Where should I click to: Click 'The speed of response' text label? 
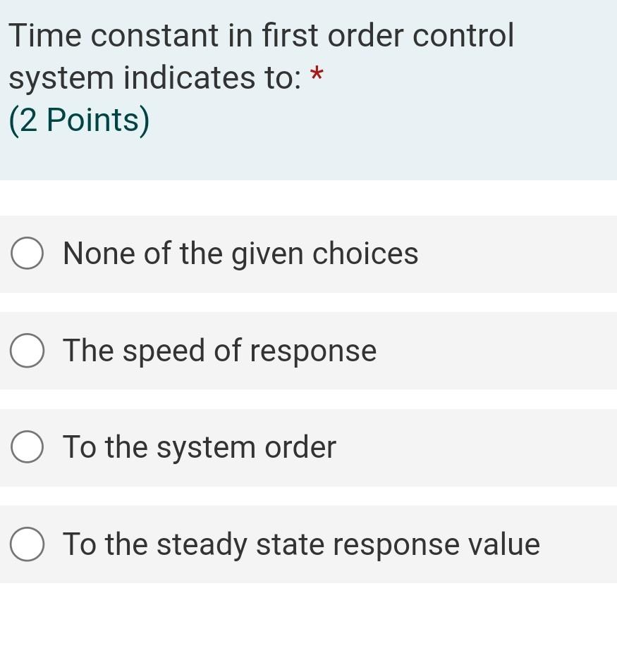(x=219, y=349)
